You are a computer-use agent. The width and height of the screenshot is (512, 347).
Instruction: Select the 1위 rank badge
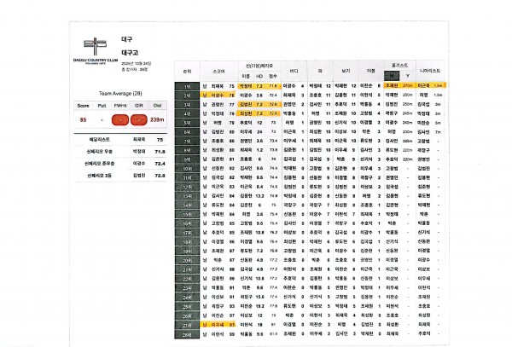tap(186, 86)
